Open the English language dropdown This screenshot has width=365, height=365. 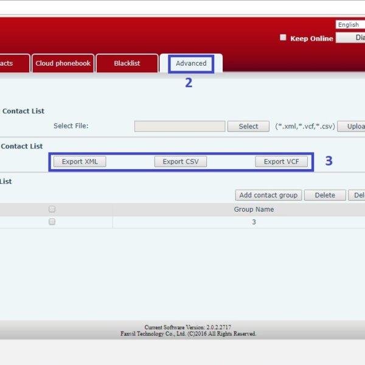(x=350, y=25)
